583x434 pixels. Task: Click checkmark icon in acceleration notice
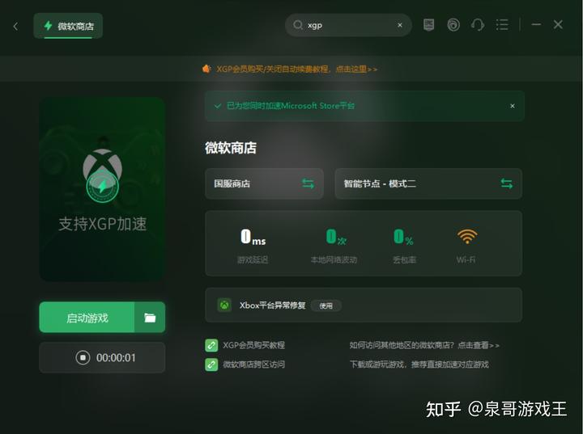218,106
